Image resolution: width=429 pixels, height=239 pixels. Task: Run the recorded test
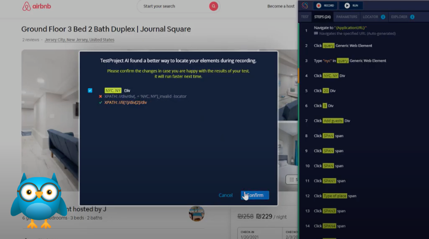[351, 6]
